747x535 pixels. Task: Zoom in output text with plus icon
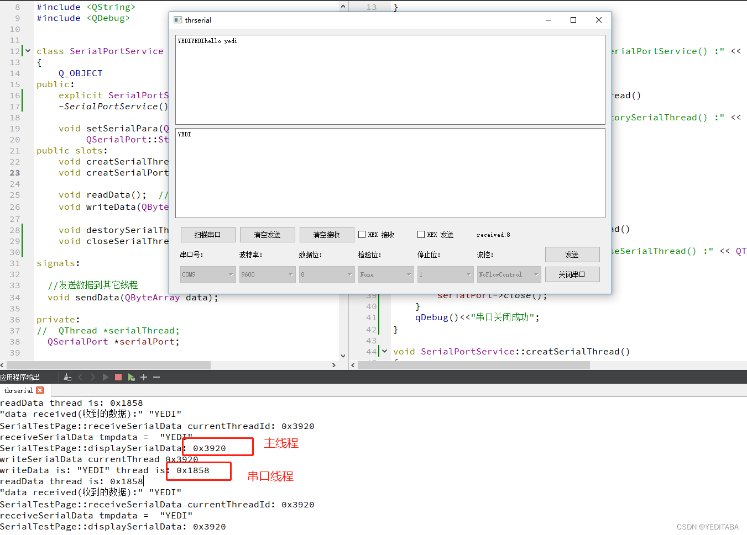[x=144, y=377]
